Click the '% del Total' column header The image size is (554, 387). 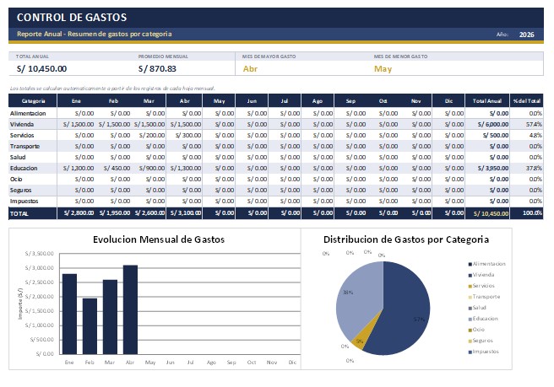pyautogui.click(x=526, y=101)
